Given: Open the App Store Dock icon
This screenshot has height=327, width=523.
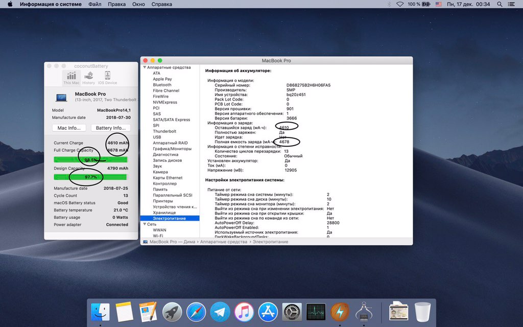Looking at the screenshot, I should click(x=268, y=312).
